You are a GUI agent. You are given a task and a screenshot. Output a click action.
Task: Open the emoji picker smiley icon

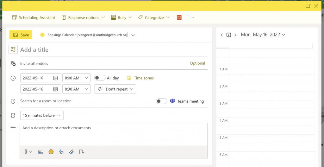point(51,152)
